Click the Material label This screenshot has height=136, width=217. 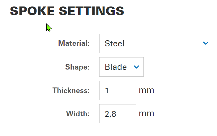[x=74, y=43]
